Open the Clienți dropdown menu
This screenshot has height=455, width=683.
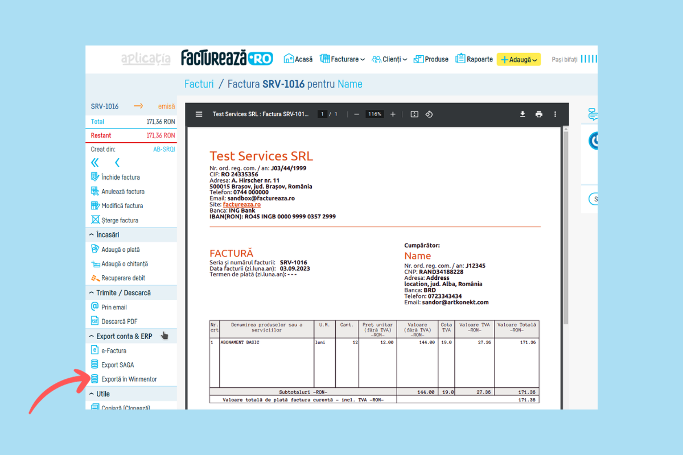389,59
